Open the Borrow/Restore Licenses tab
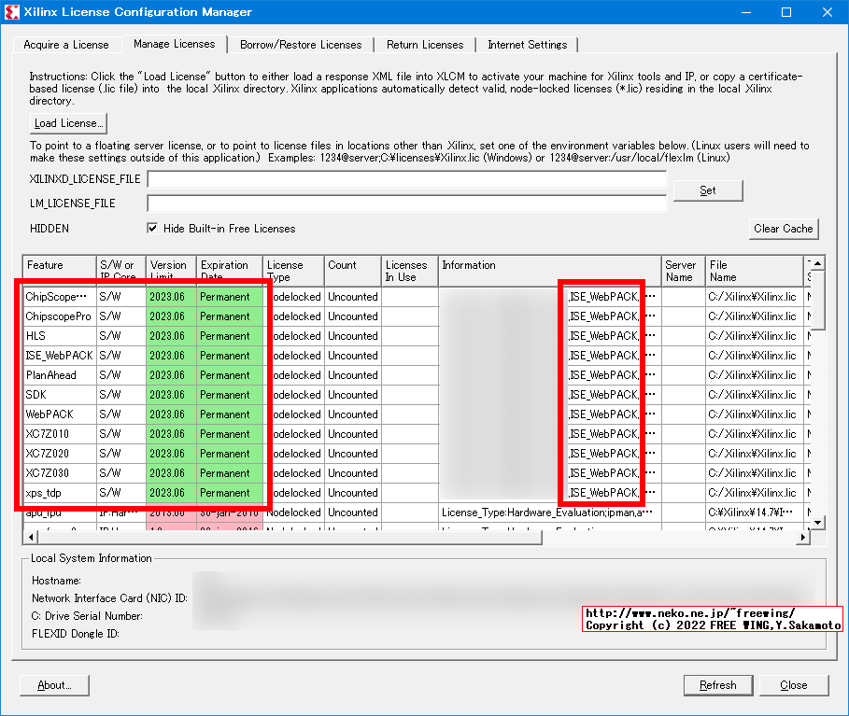The image size is (849, 716). (300, 45)
